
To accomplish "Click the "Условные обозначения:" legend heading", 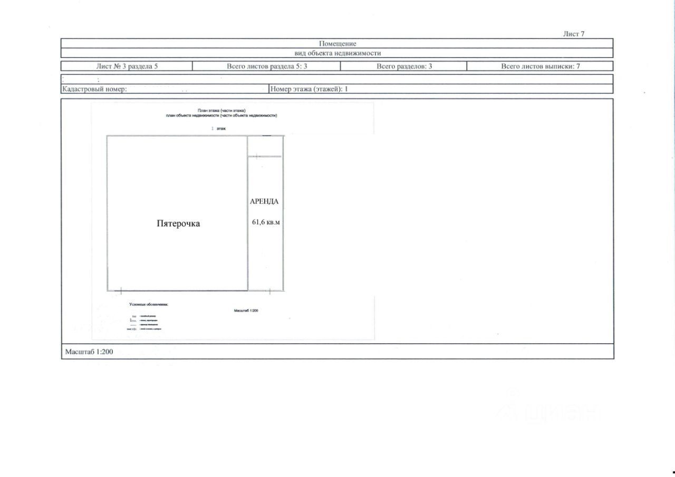I will tap(149, 304).
